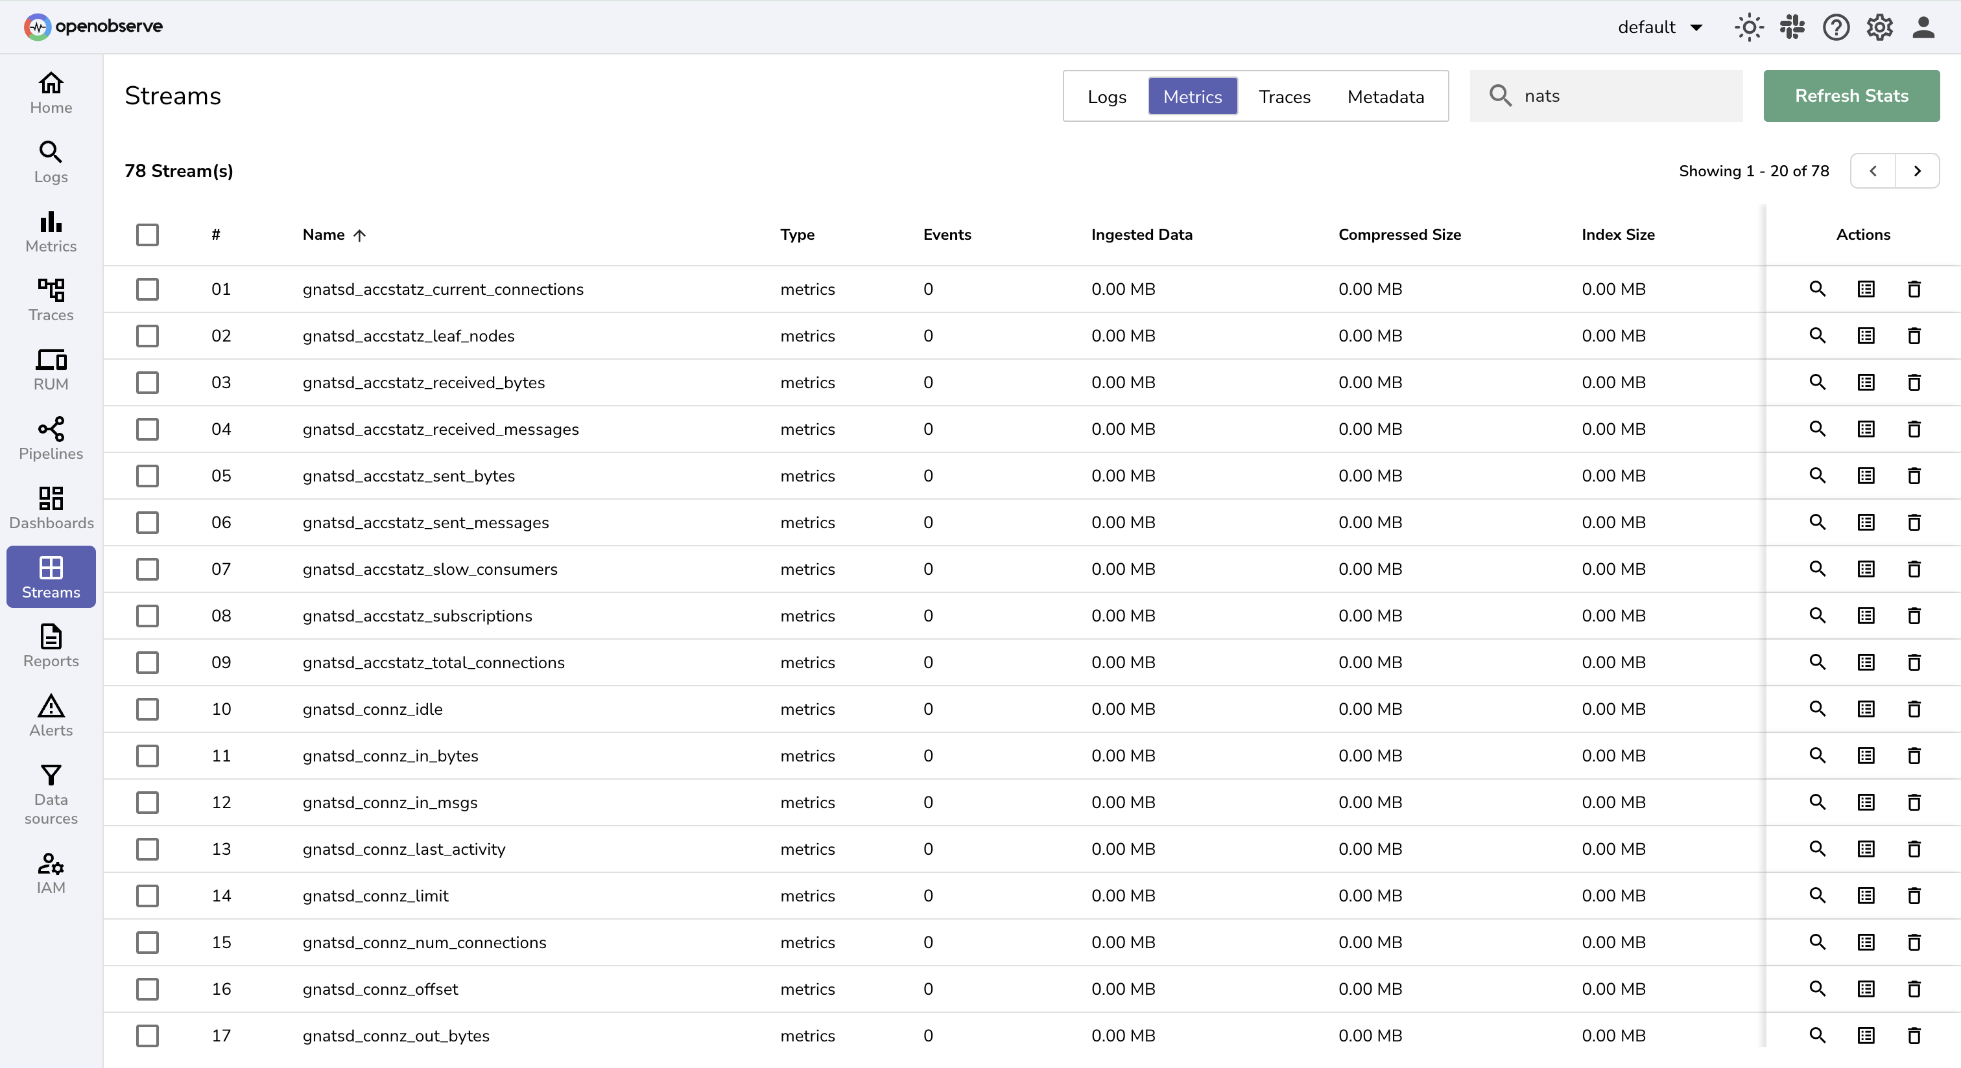
Task: Toggle the light/dark theme sun icon
Action: coord(1748,27)
